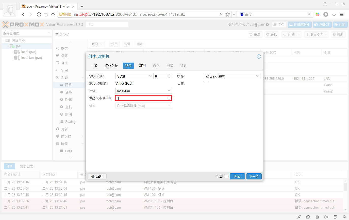Image resolution: width=349 pixels, height=220 pixels.
Task: Switch to the CPU tab
Action: click(142, 66)
